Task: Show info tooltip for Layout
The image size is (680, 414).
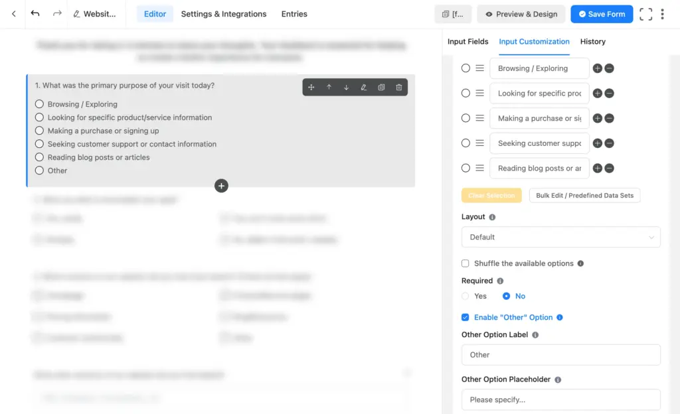Action: point(492,217)
